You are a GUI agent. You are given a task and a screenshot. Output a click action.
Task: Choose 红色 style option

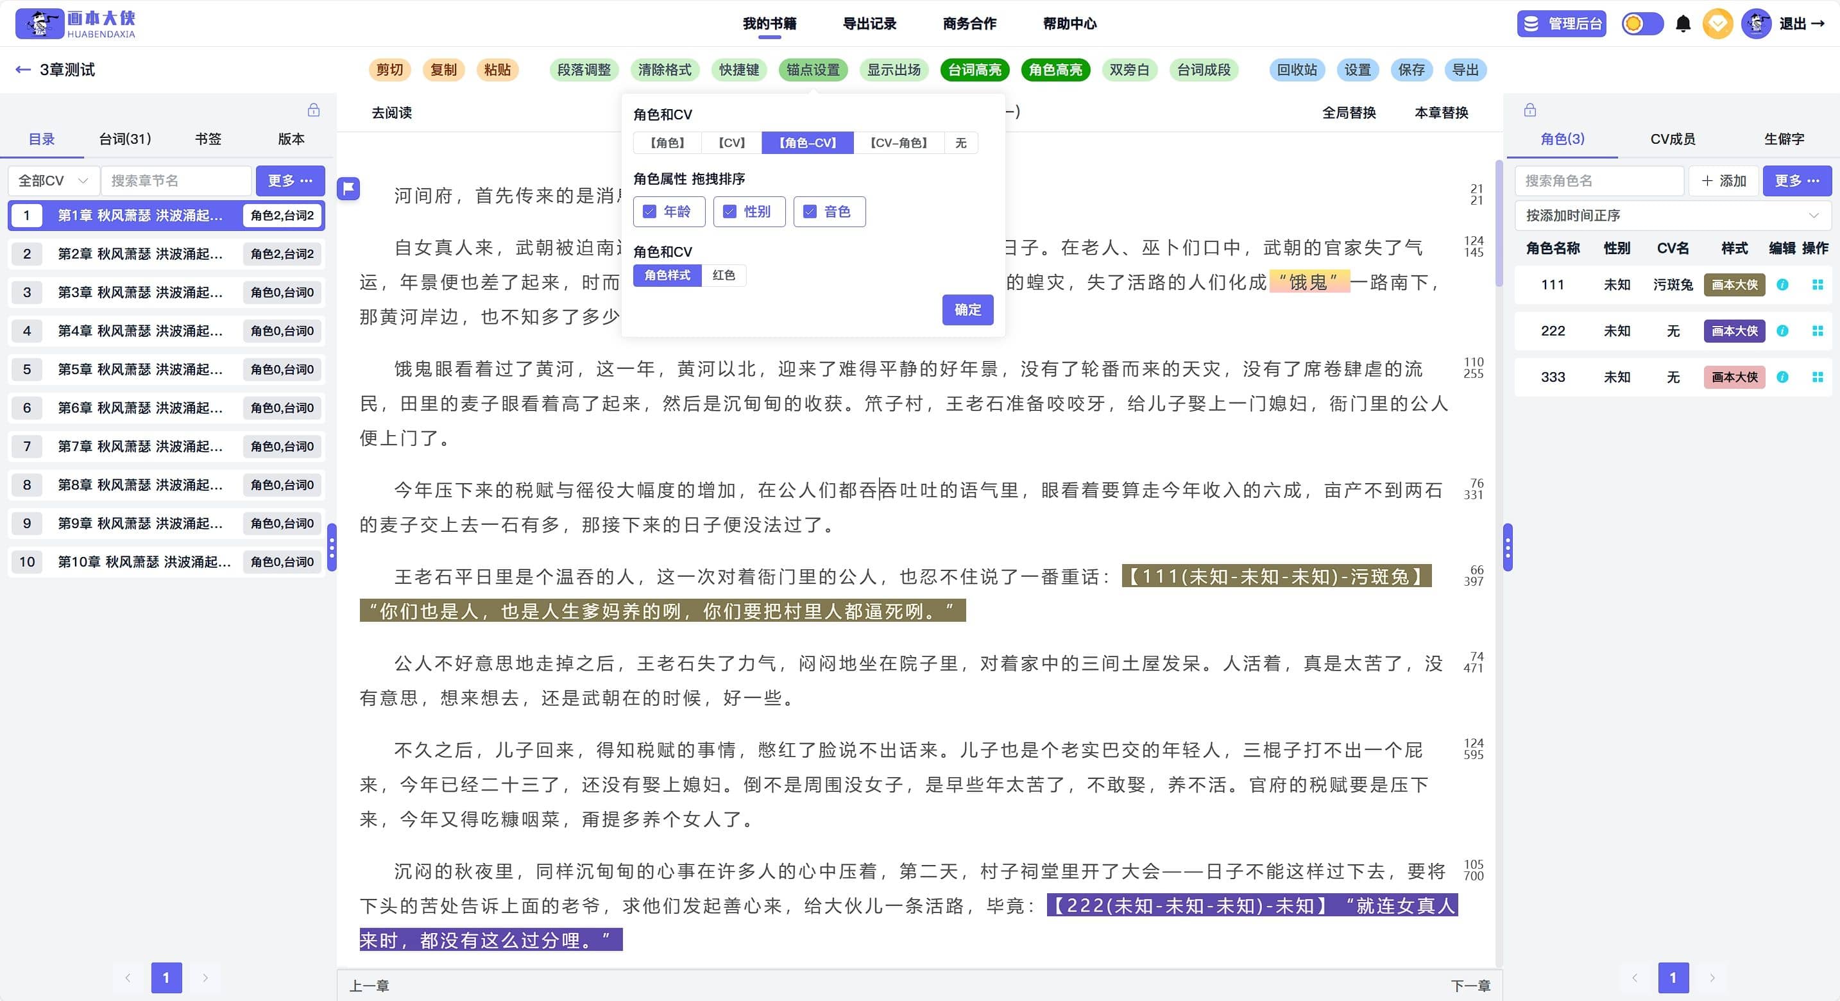[724, 275]
